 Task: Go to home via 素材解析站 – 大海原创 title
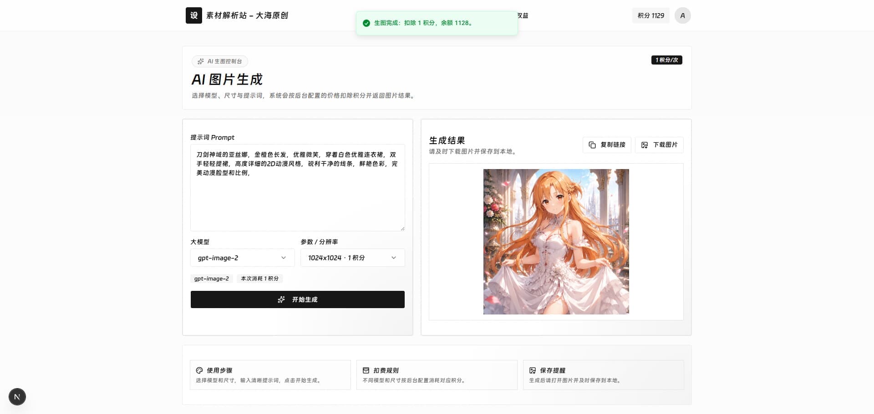point(247,15)
